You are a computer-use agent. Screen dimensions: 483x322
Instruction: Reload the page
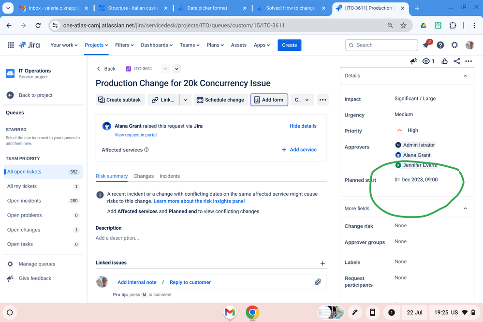coord(38,26)
